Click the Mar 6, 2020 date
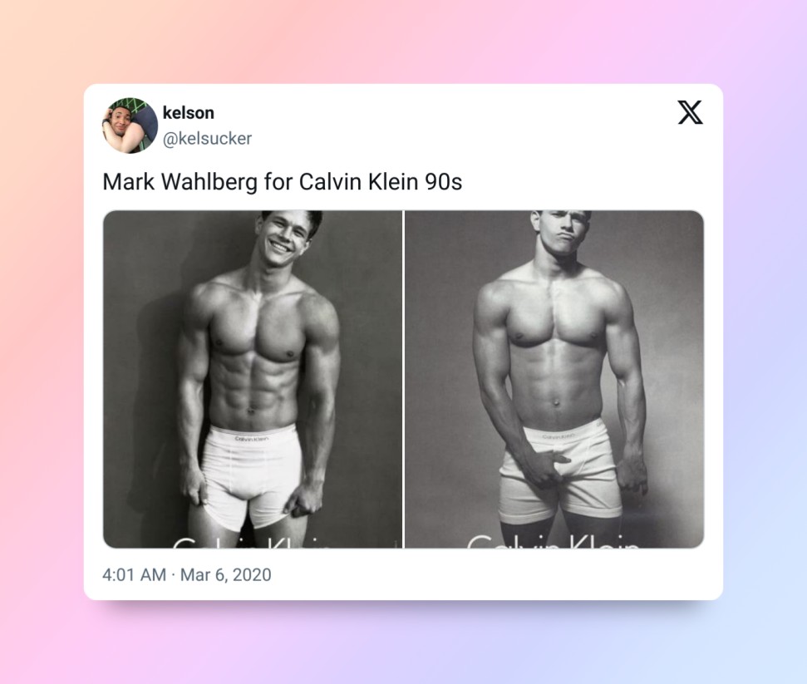807x684 pixels. coord(226,574)
